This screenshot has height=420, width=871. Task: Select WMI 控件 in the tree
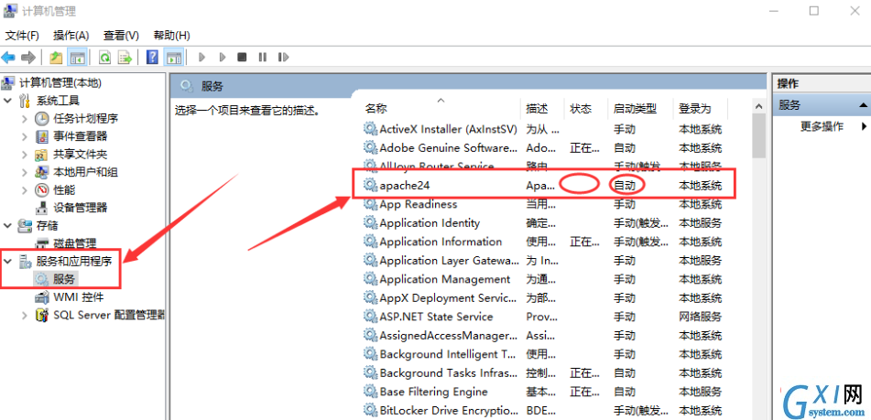tap(78, 296)
